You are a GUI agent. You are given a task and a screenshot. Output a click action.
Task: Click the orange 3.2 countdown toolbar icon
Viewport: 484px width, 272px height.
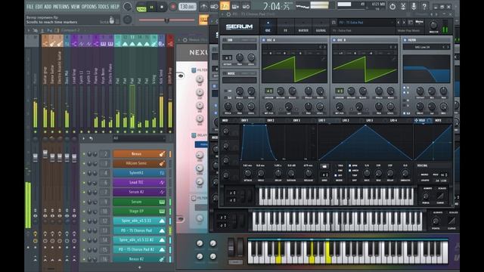pyautogui.click(x=225, y=6)
